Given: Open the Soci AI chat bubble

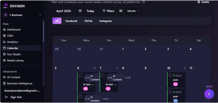Looking at the screenshot, I should click(209, 94).
